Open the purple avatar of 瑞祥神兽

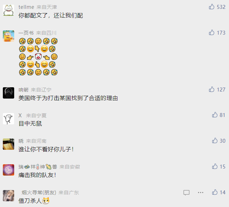coord(9,170)
